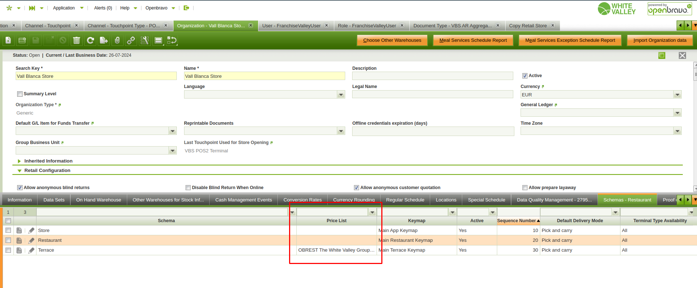Enable Disable Blind Return When Online checkbox
The height and width of the screenshot is (288, 697).
188,188
